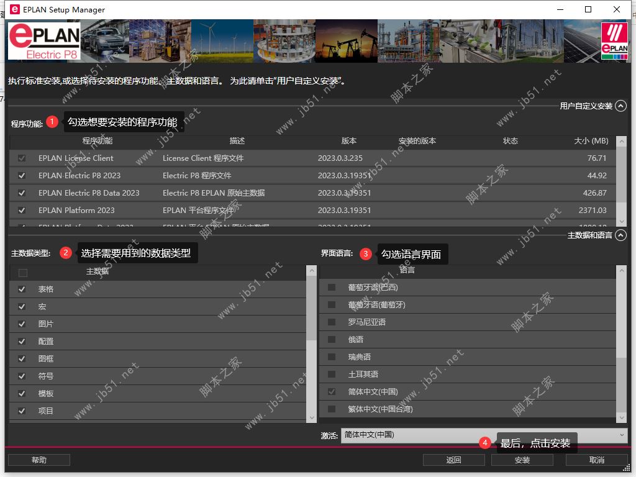
Task: Close the EPLAN Setup Manager window
Action: 617,9
